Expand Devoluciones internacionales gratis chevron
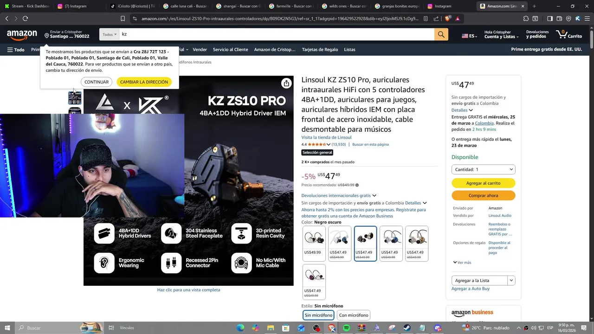The height and width of the screenshot is (334, 594). (x=374, y=196)
